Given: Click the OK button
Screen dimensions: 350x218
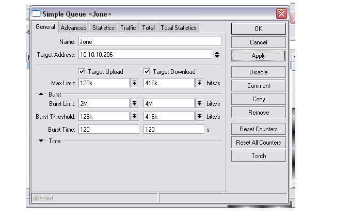Looking at the screenshot, I should (x=259, y=29).
